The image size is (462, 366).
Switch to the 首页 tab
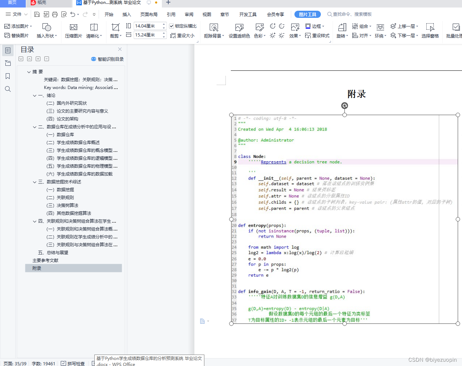coord(13,3)
